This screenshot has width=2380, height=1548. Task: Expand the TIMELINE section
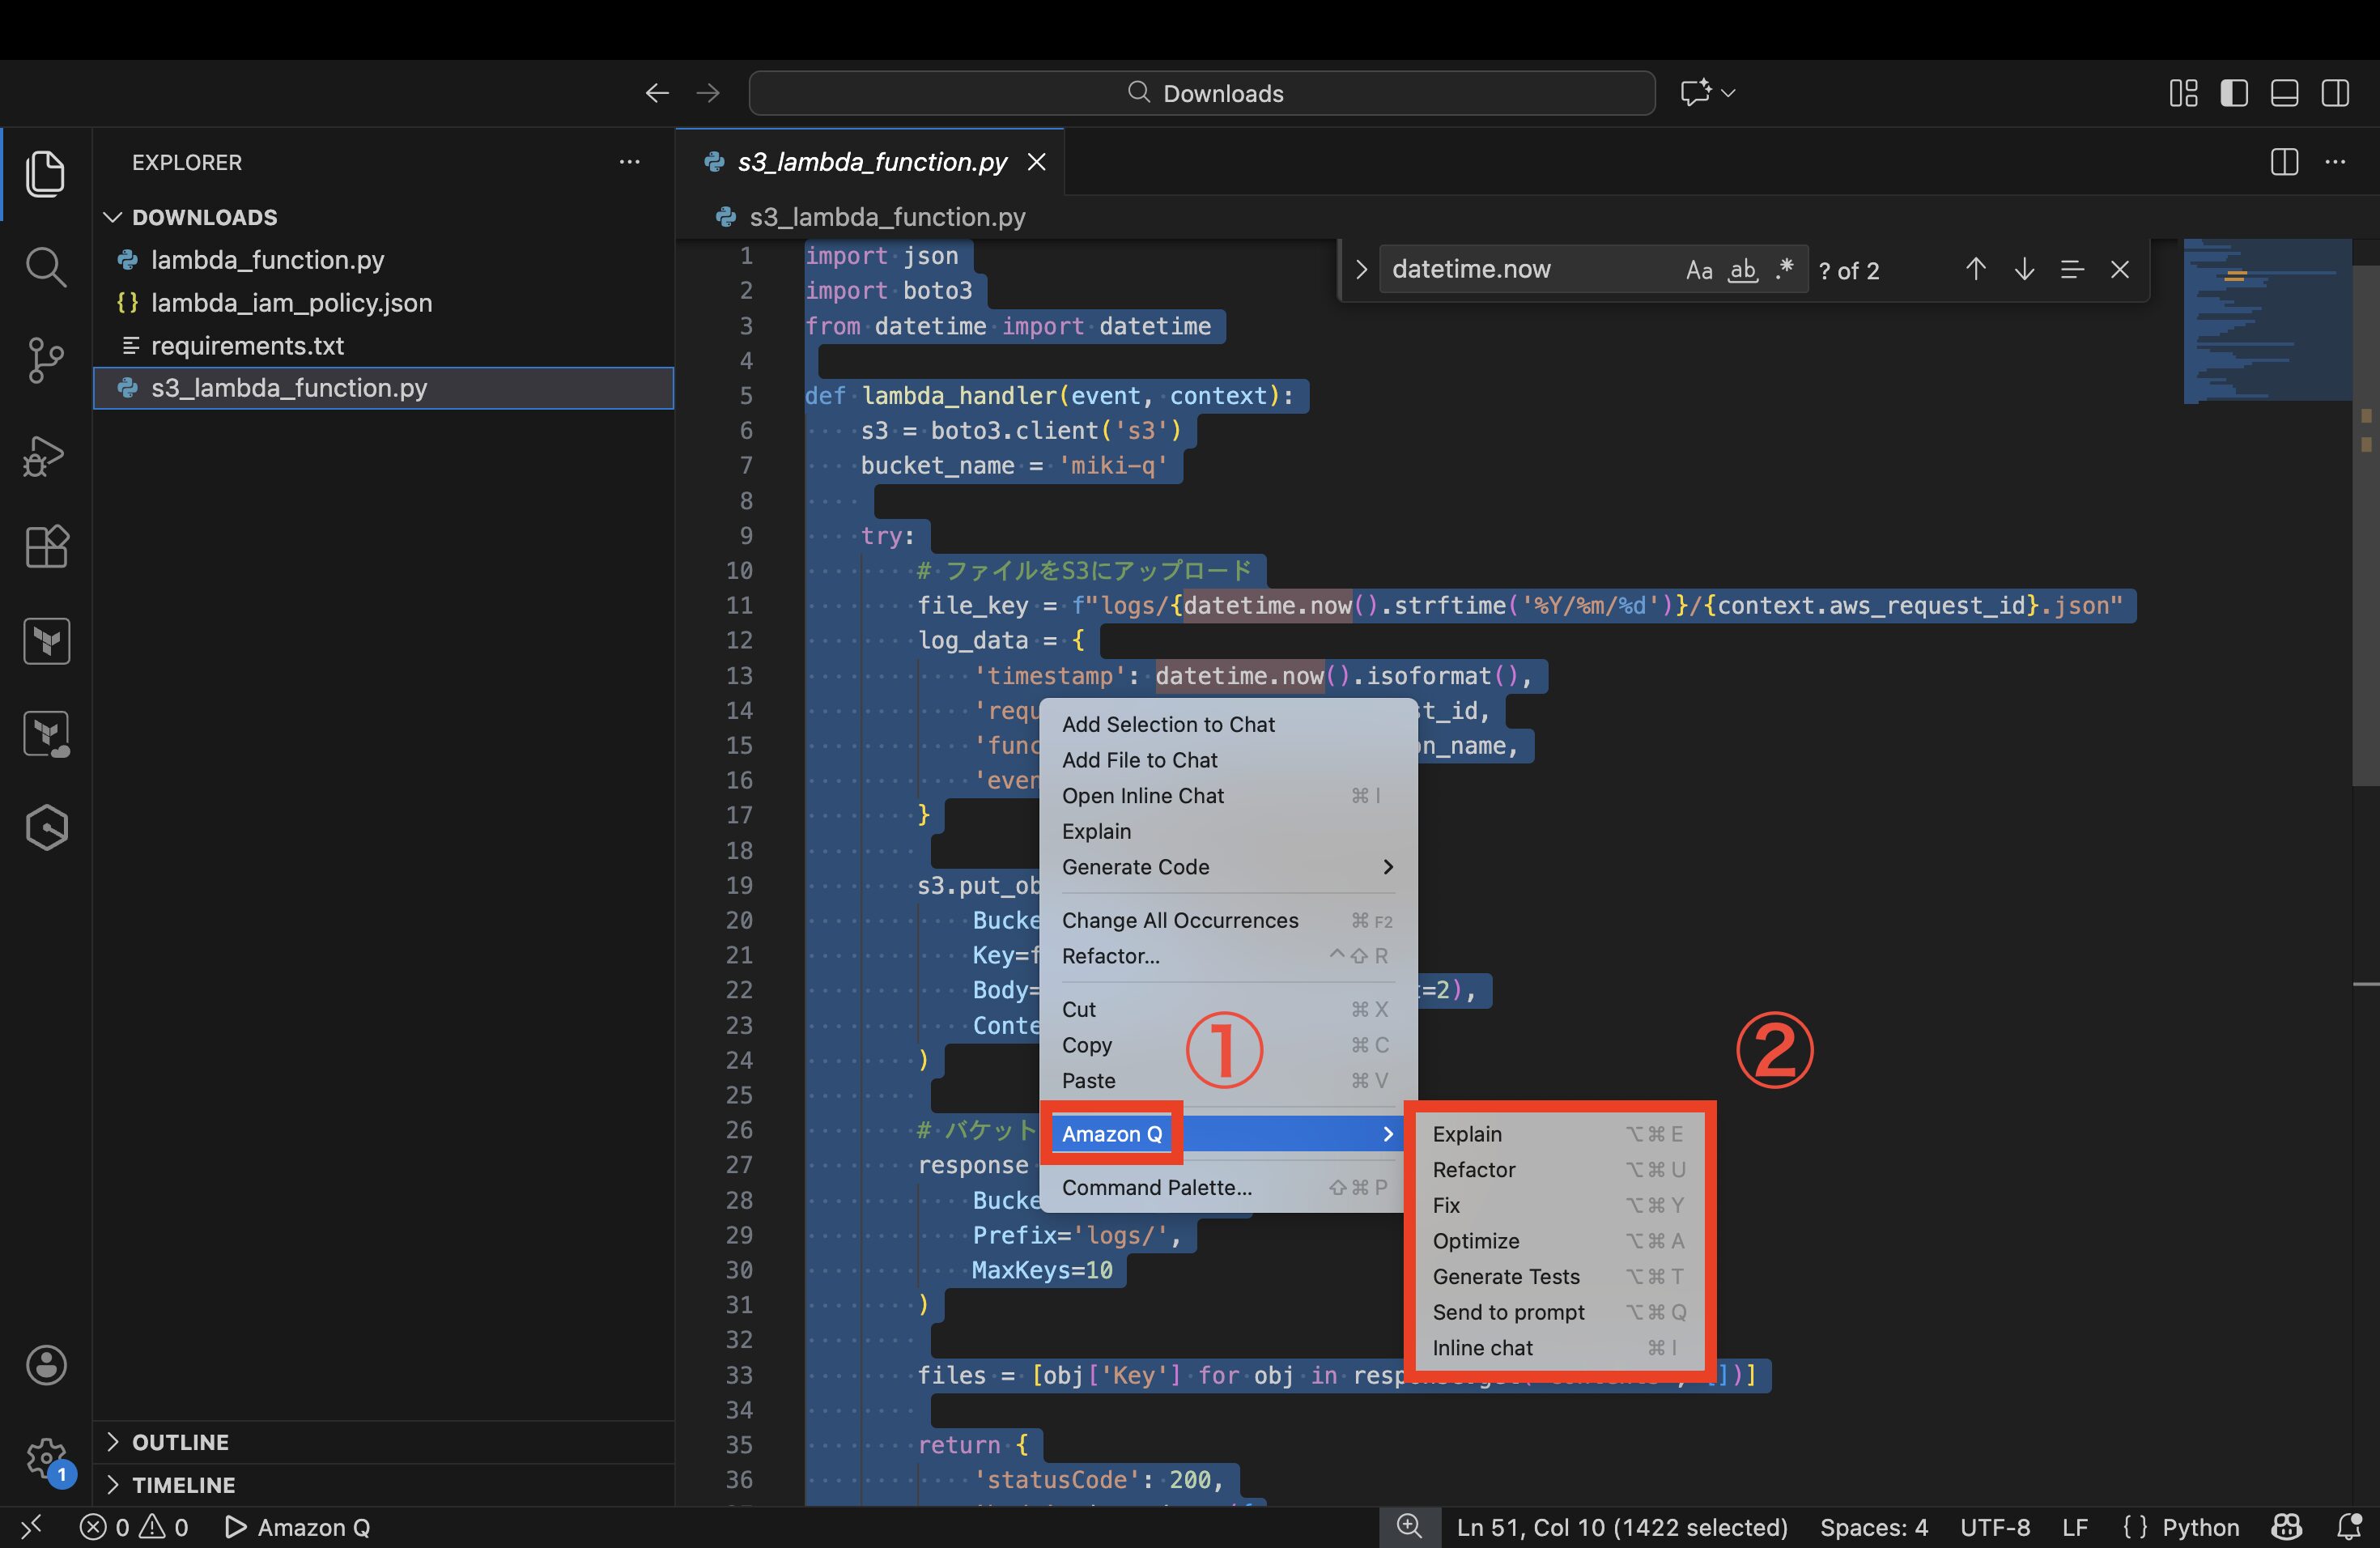(x=183, y=1485)
